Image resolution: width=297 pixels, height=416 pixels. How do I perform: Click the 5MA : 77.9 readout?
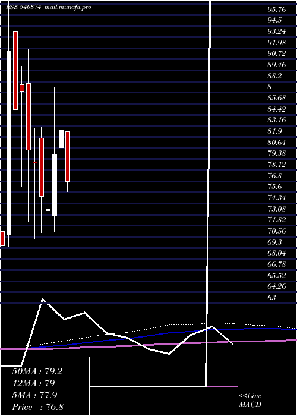[34, 395]
